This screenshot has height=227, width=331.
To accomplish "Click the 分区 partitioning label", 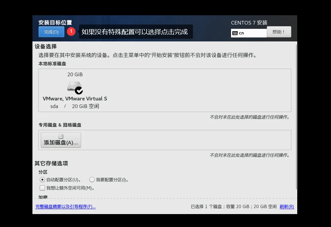I will click(43, 172).
